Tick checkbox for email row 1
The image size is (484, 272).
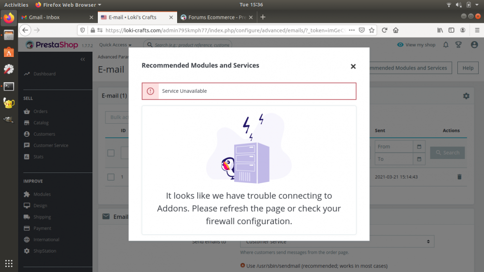(111, 177)
